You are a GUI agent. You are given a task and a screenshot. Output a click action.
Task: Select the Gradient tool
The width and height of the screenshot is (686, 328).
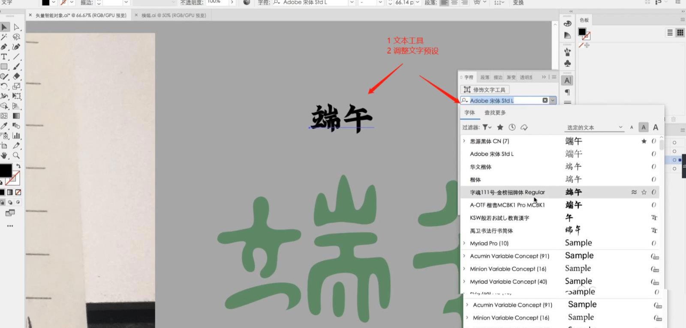point(16,116)
